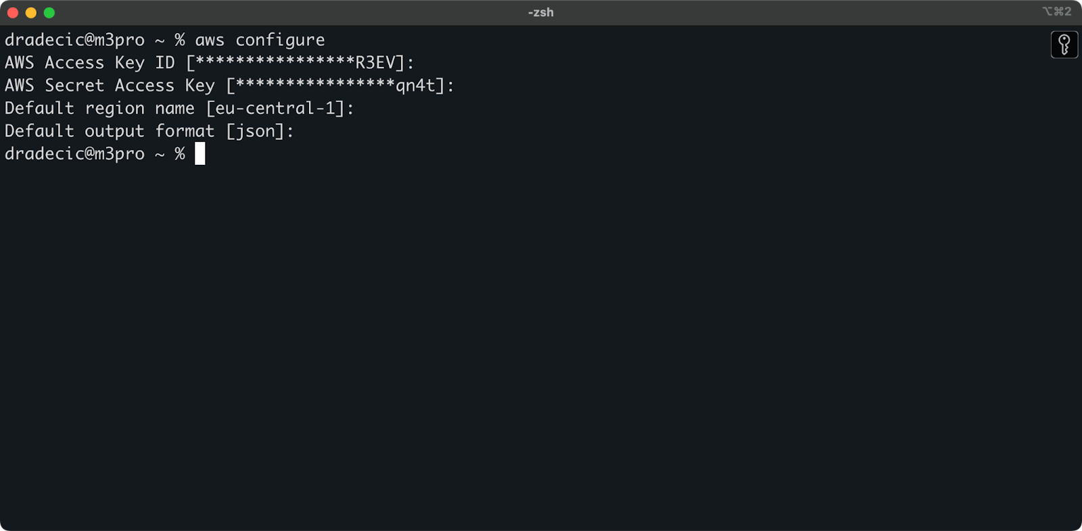Screen dimensions: 1082x531
Task: Click the AWS Access Key ID line
Action: (209, 63)
